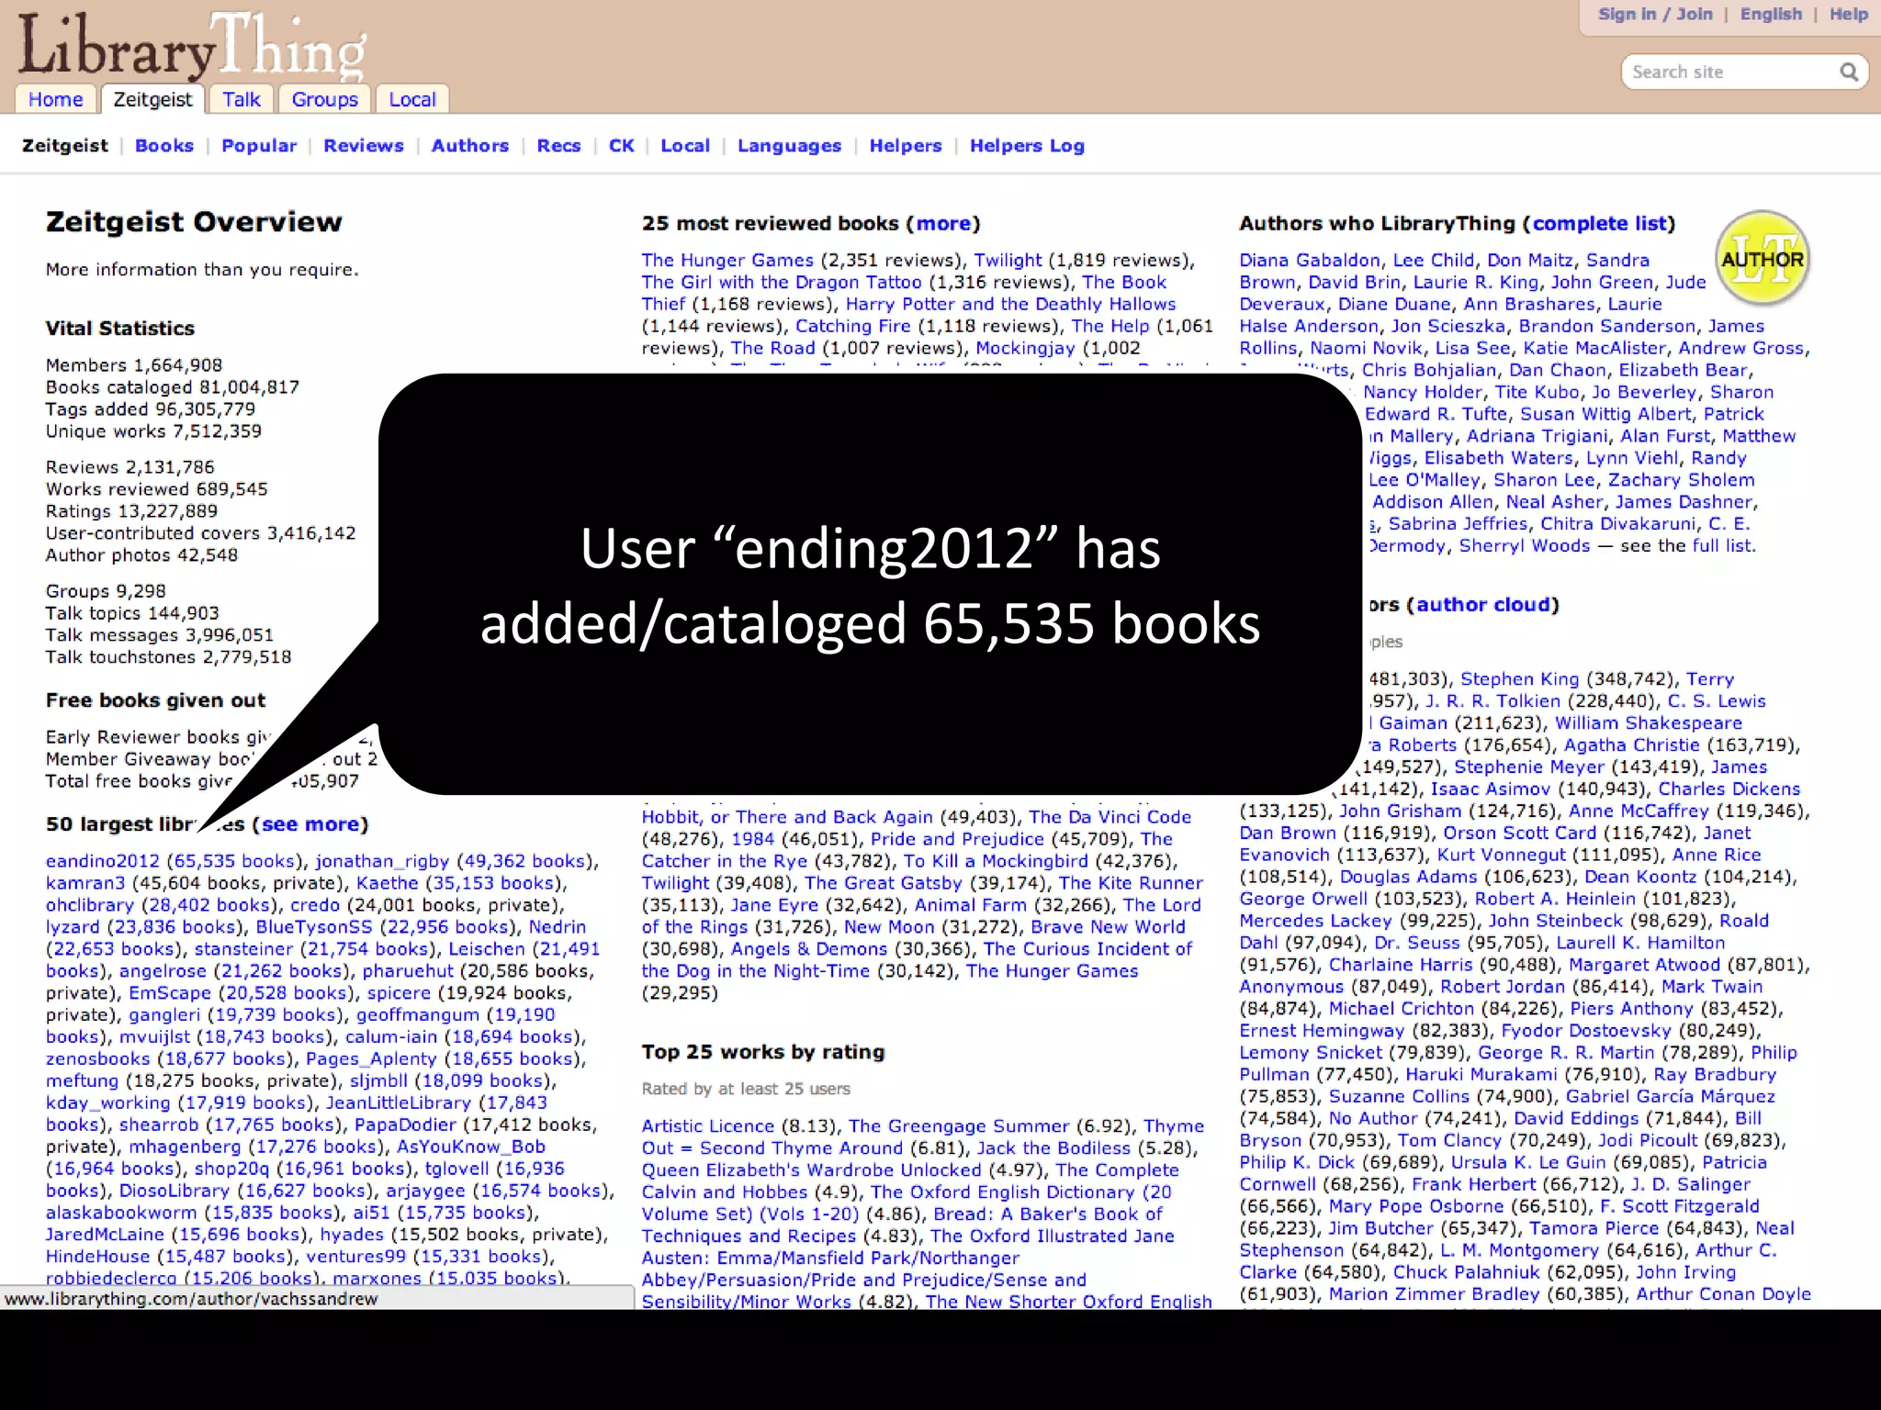The height and width of the screenshot is (1410, 1881).
Task: Open CK in the submenu
Action: point(622,145)
